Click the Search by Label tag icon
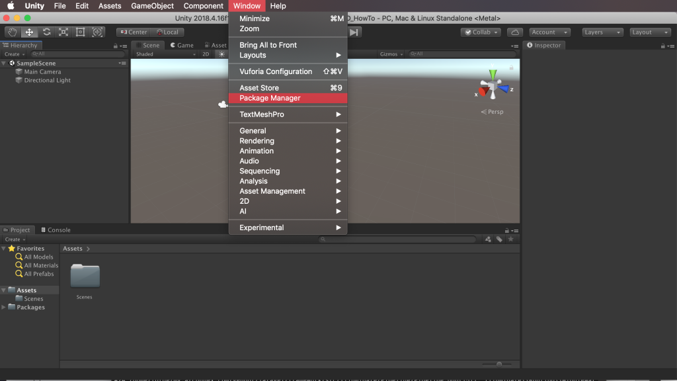The width and height of the screenshot is (677, 381). pos(499,239)
